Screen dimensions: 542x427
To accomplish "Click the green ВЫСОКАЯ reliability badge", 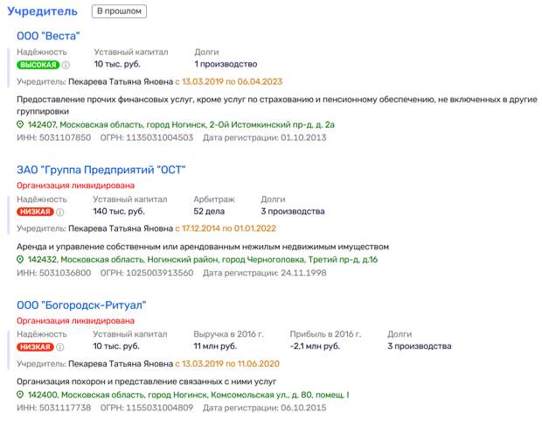I will pyautogui.click(x=38, y=65).
